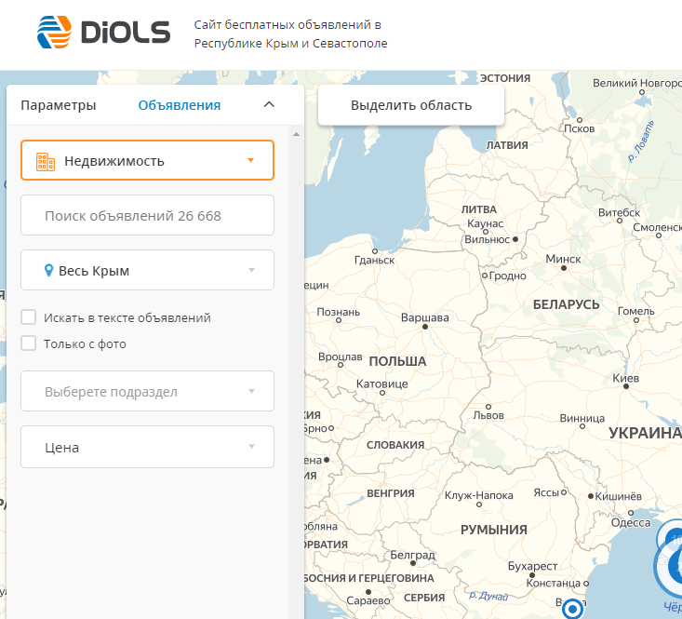Enable 'Искать в тексте объявлений' checkbox

coord(29,317)
